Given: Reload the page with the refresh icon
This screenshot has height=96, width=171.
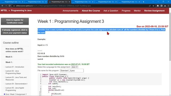Looking at the screenshot, I should (x=10, y=6).
